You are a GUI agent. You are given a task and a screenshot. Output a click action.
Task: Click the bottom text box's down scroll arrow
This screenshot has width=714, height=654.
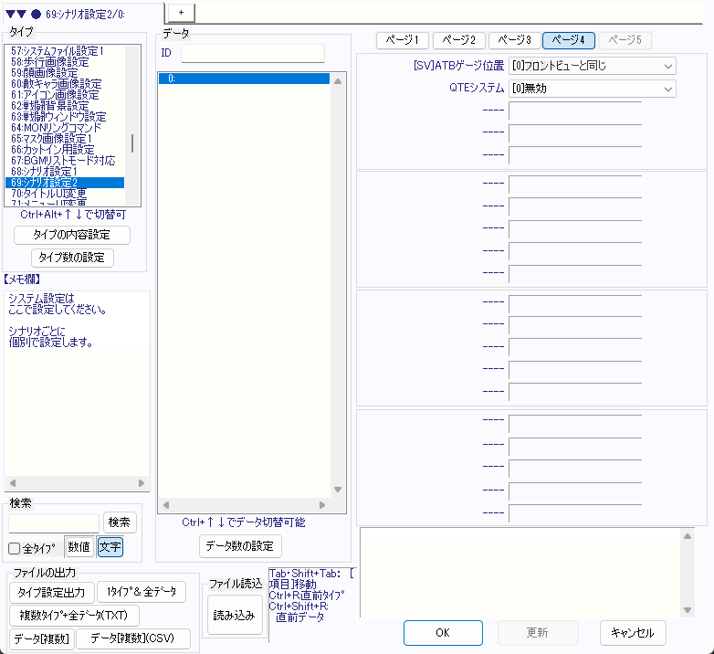tap(688, 609)
